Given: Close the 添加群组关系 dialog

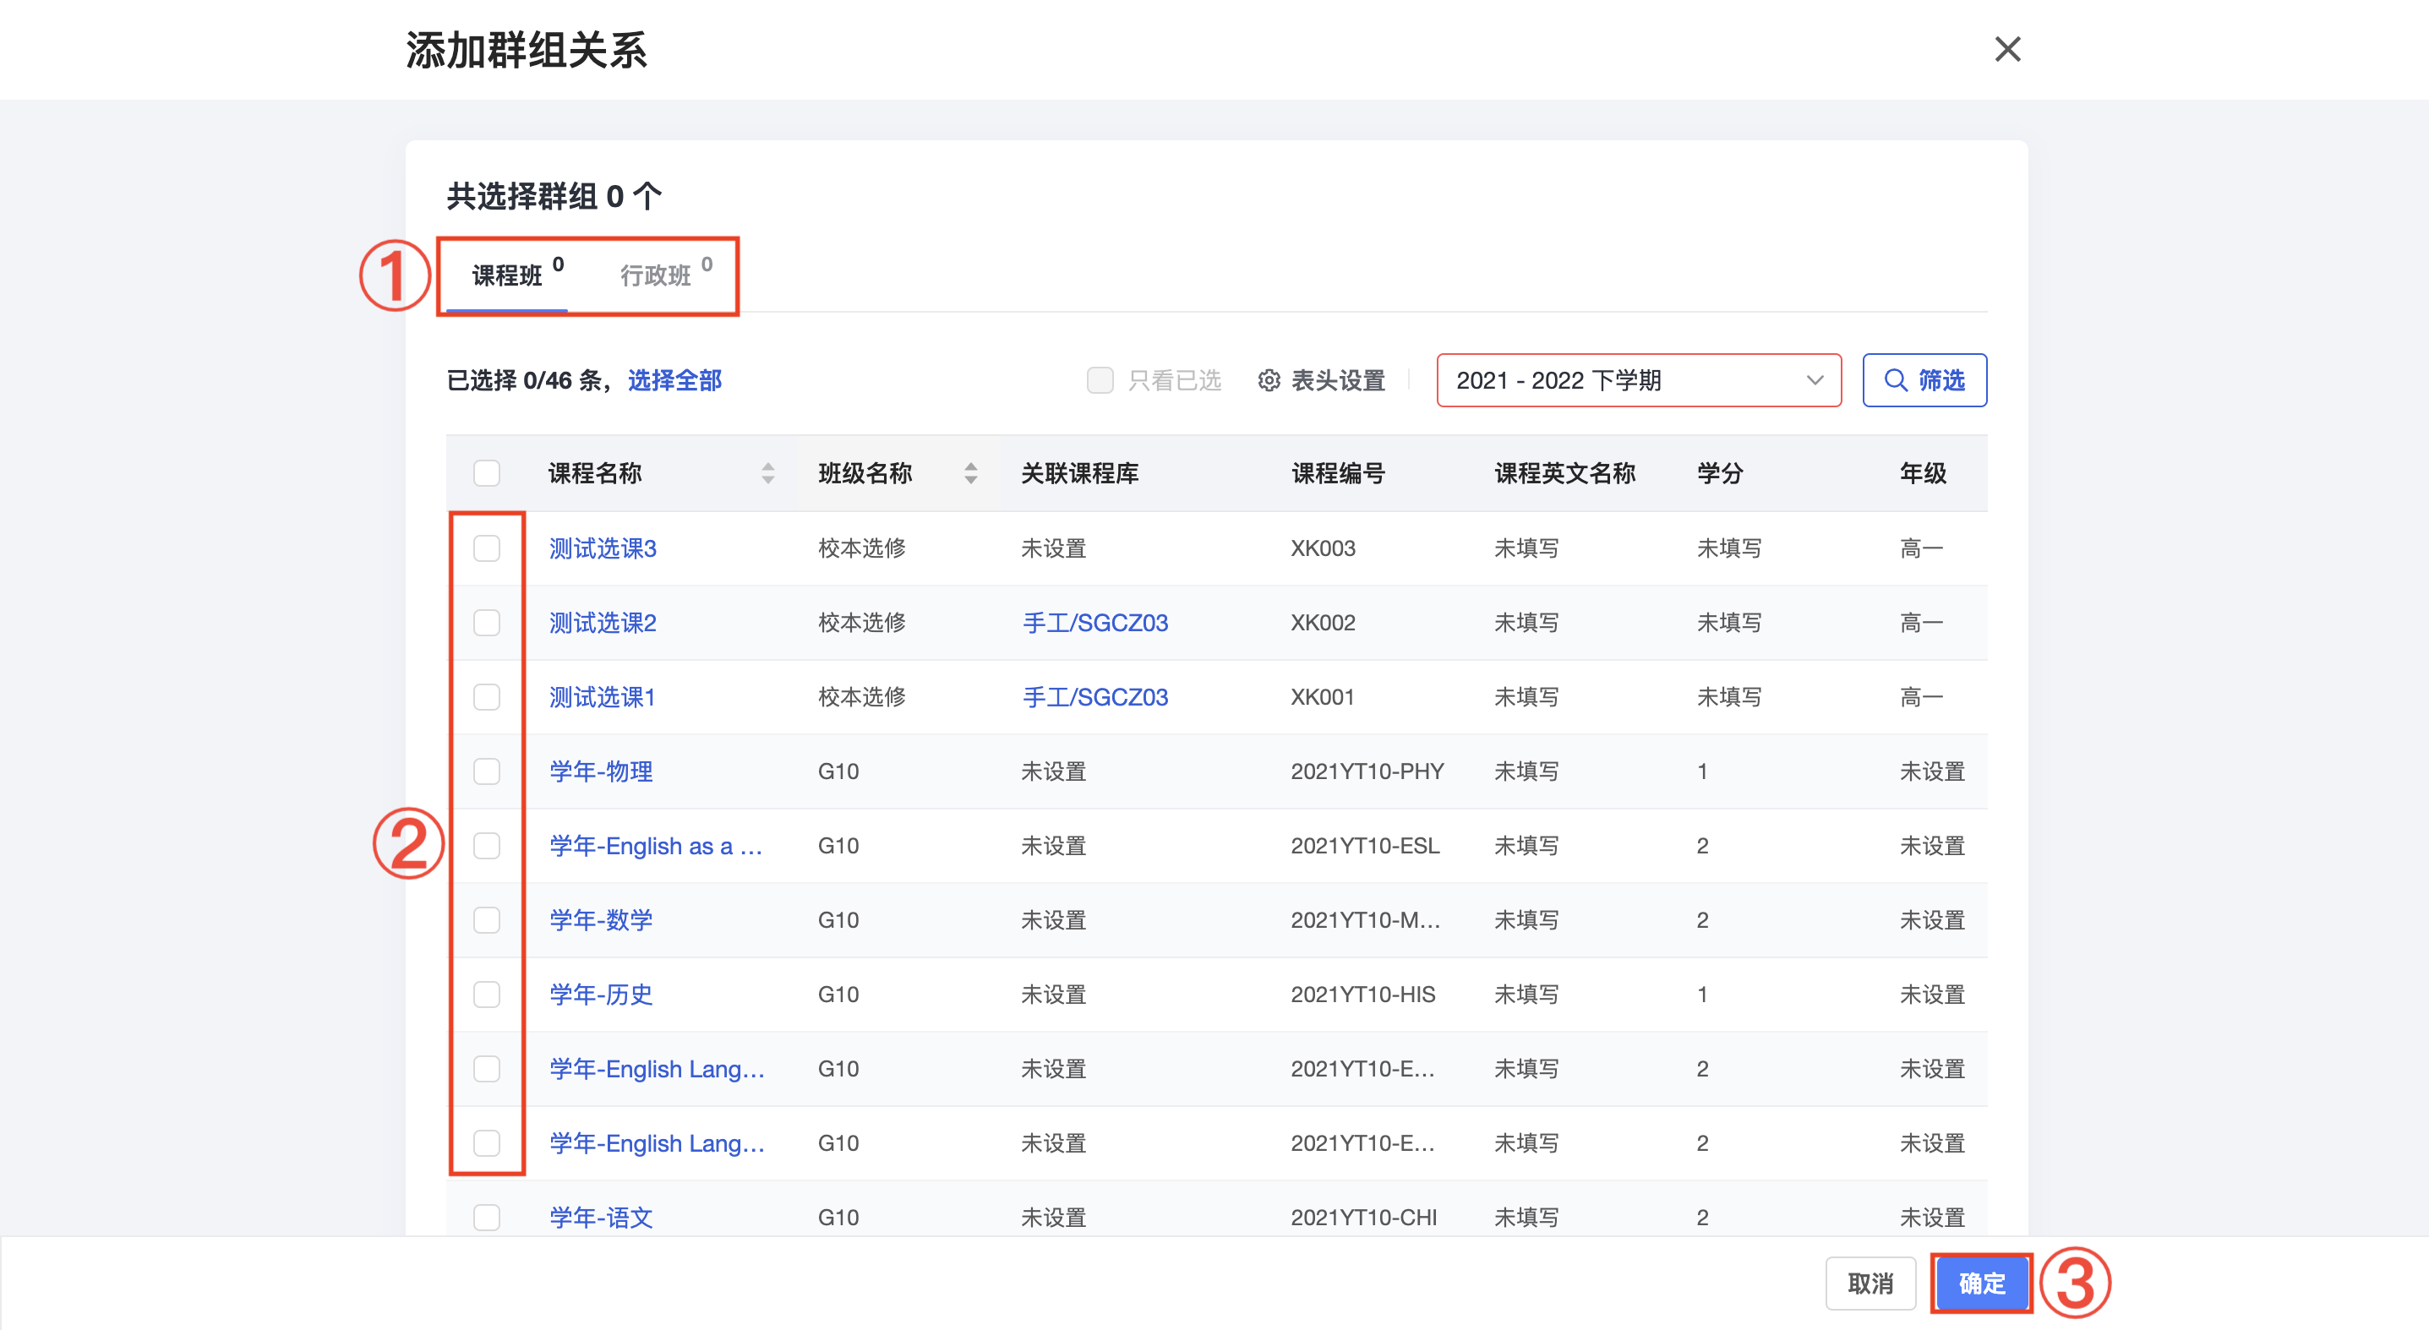Looking at the screenshot, I should pos(2007,49).
